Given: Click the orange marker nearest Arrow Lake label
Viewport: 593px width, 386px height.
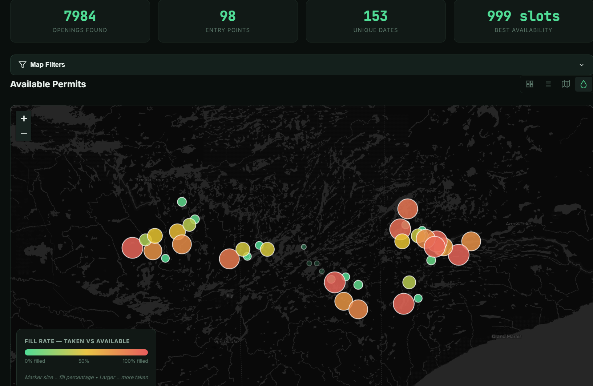Looking at the screenshot, I should (471, 241).
